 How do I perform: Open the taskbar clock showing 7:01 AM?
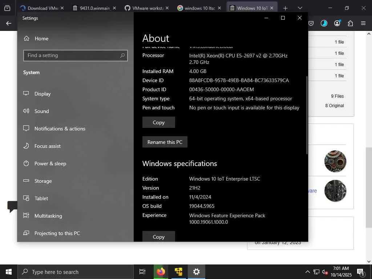(341, 272)
